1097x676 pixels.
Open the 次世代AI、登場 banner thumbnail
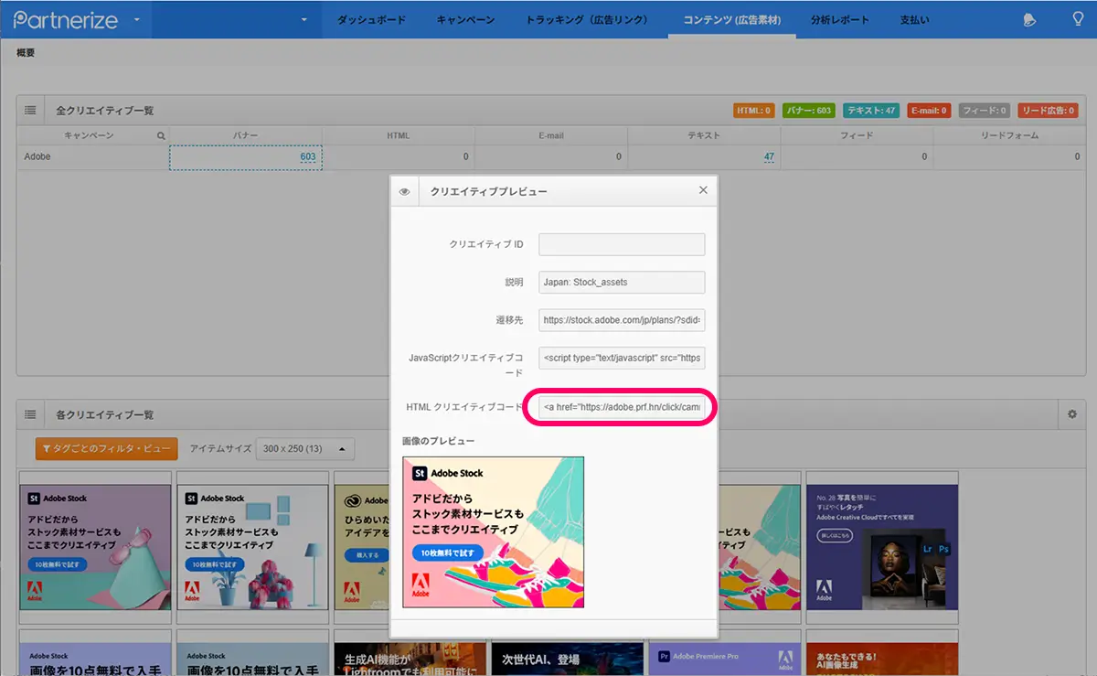point(567,660)
